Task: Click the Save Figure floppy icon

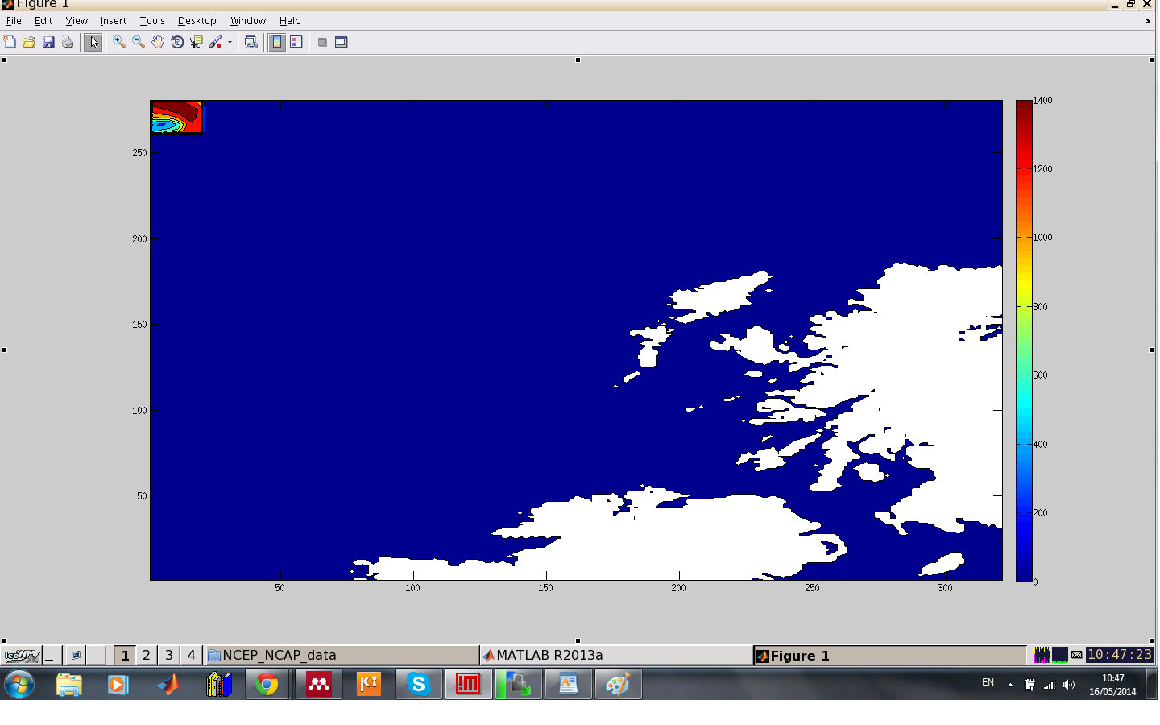Action: tap(48, 43)
